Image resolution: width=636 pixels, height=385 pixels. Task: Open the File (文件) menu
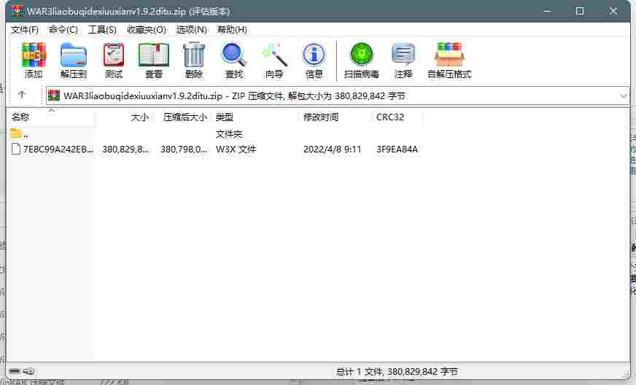click(25, 30)
